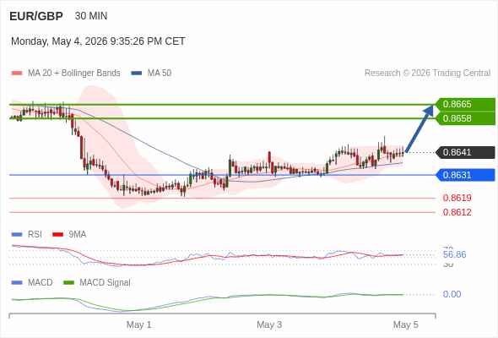Select the 30 MIN timeframe label

tap(91, 16)
